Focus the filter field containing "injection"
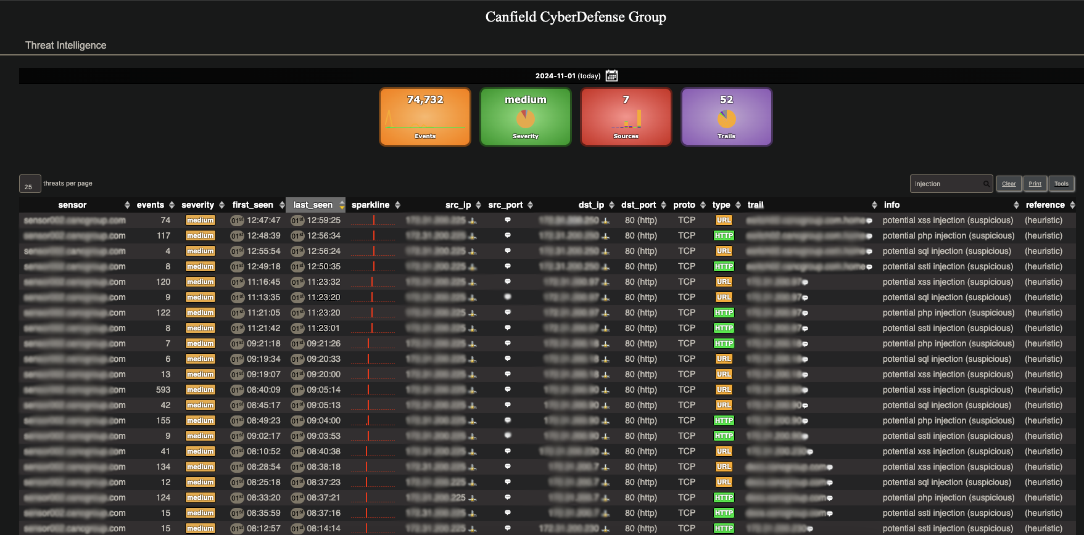This screenshot has height=535, width=1084. point(947,184)
